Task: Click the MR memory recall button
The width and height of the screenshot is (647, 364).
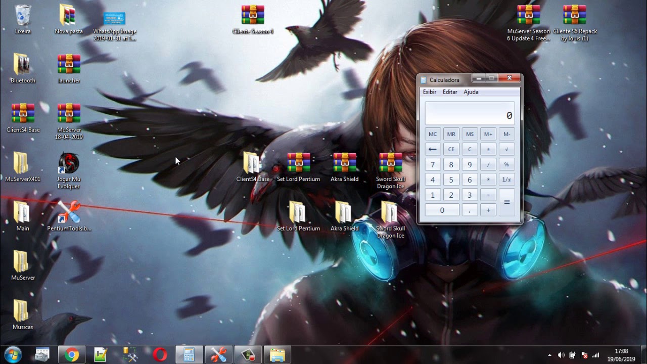Action: pyautogui.click(x=451, y=134)
